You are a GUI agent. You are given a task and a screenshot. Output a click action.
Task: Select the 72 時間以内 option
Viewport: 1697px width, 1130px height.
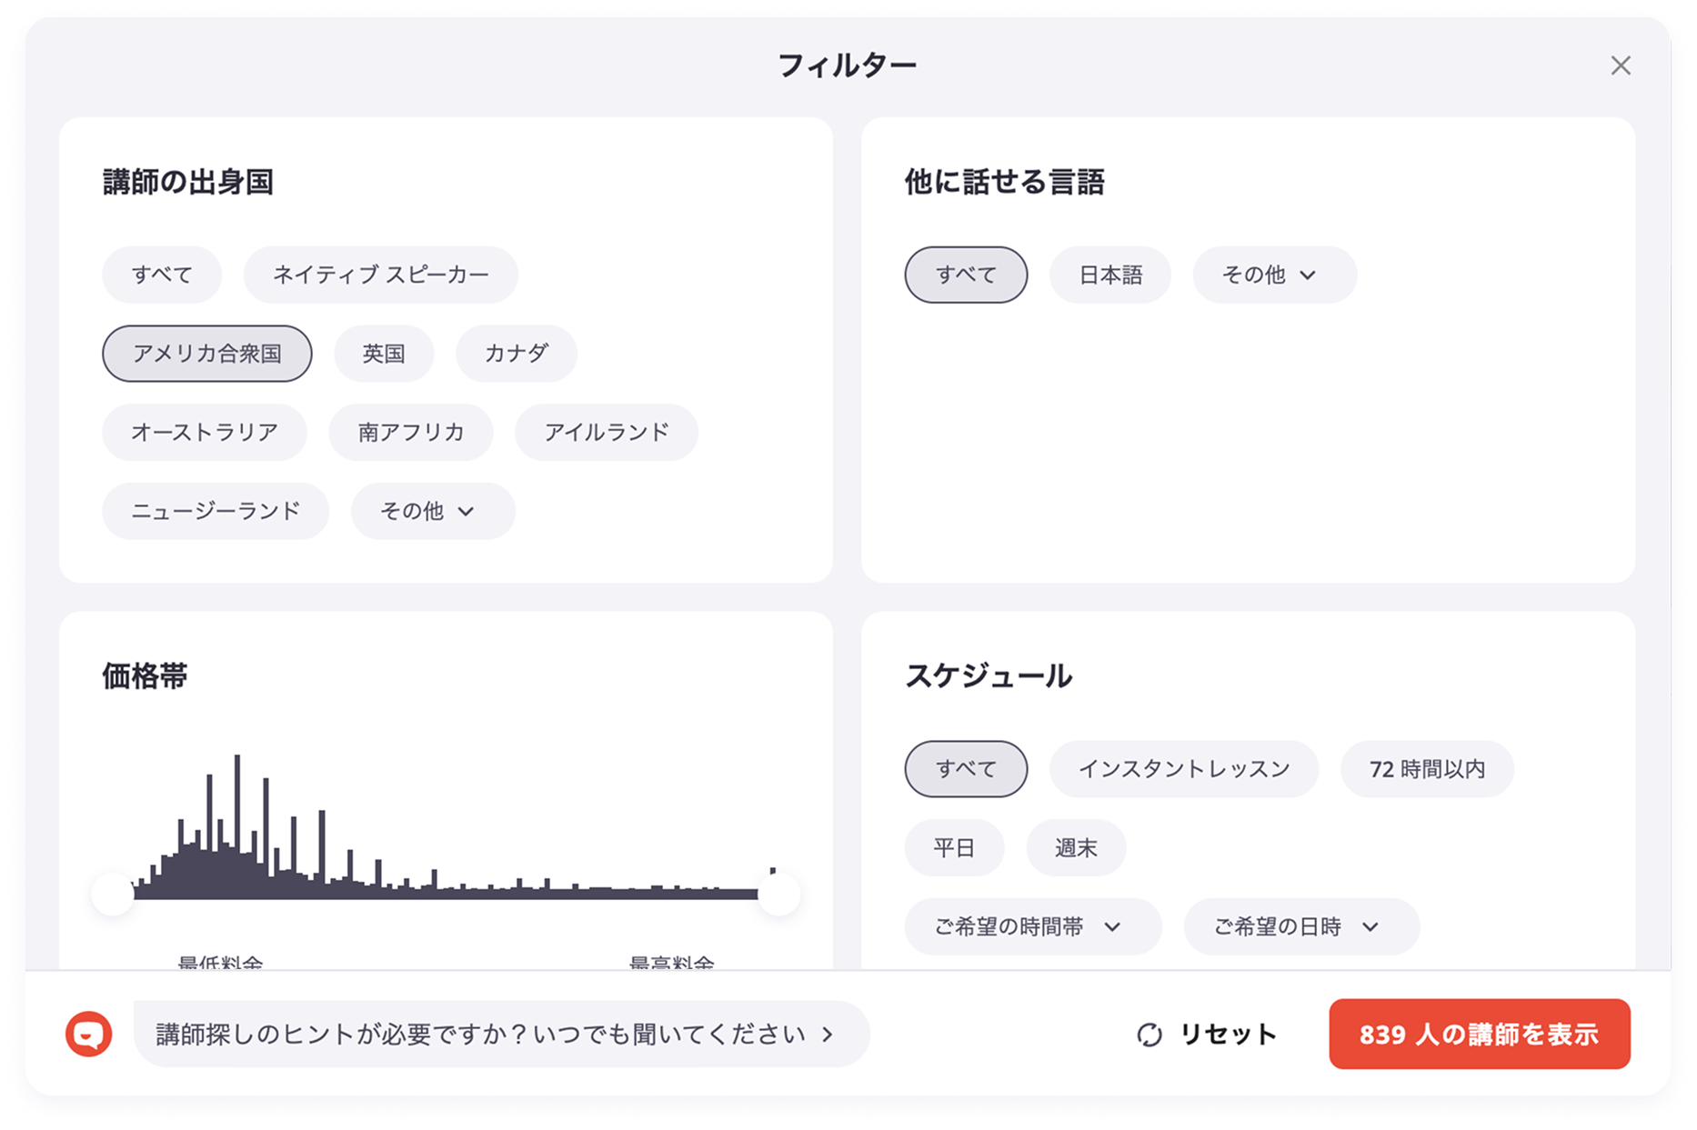coord(1426,768)
